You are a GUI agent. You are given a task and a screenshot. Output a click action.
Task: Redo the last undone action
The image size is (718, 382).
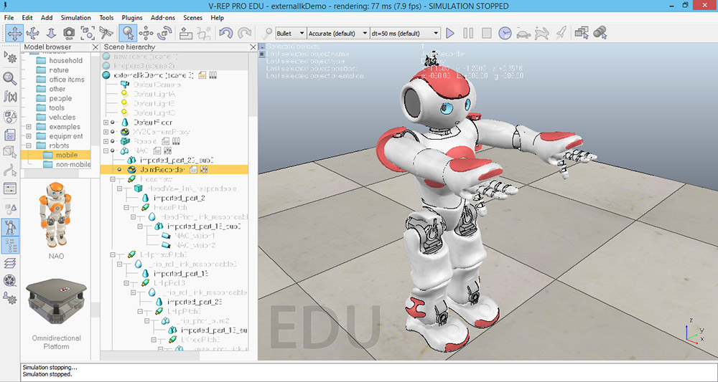pos(245,34)
